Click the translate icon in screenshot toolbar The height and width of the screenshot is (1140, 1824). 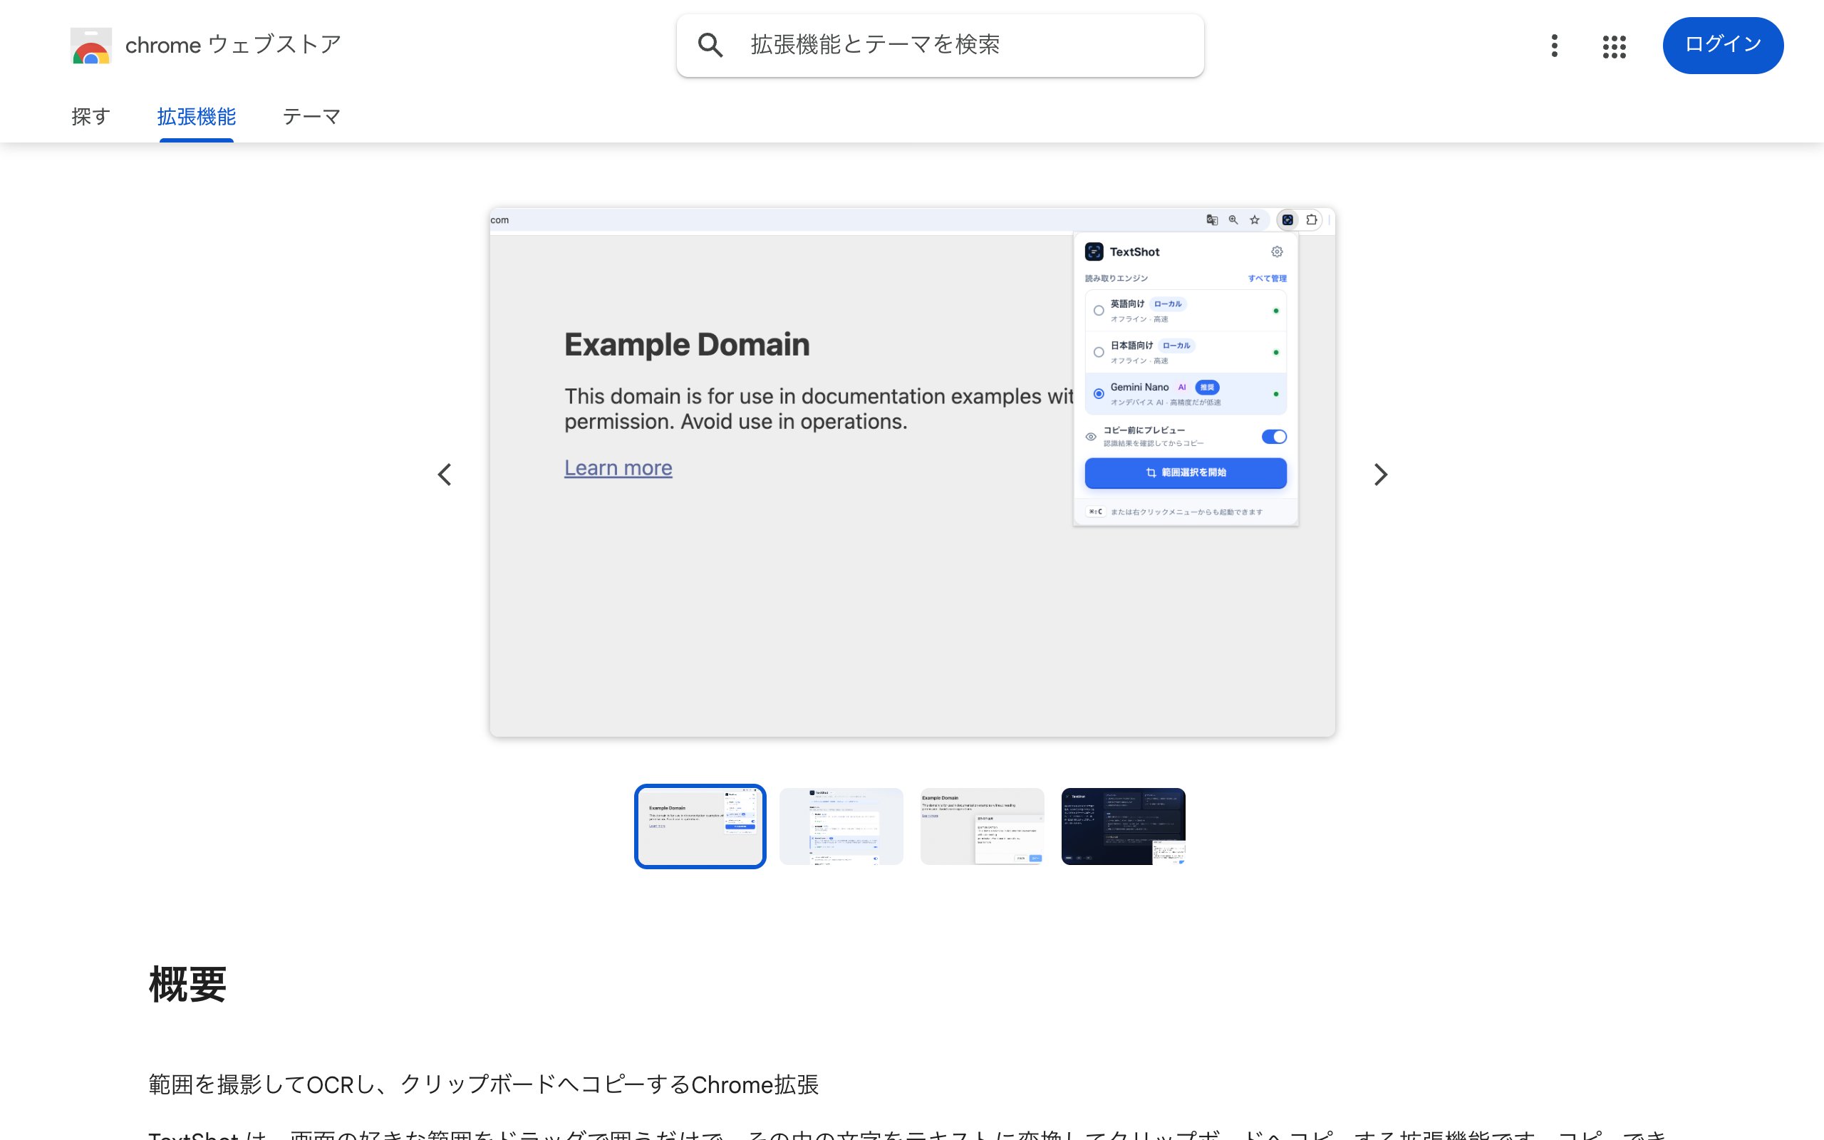click(x=1212, y=220)
